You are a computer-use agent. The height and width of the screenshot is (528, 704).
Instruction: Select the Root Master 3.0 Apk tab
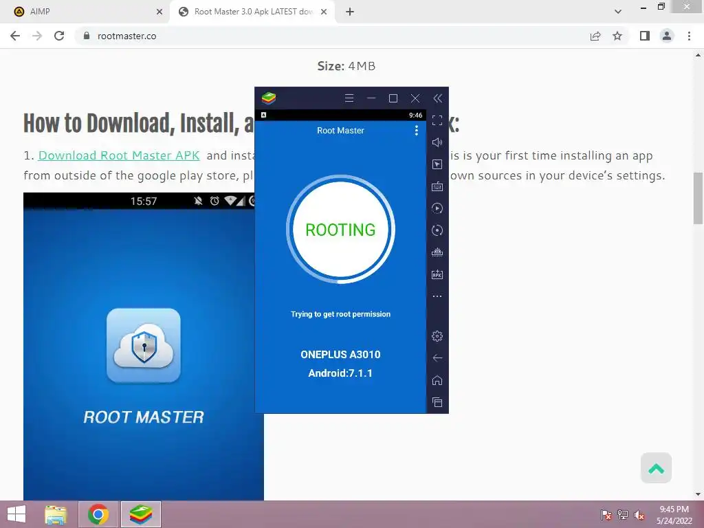[252, 12]
